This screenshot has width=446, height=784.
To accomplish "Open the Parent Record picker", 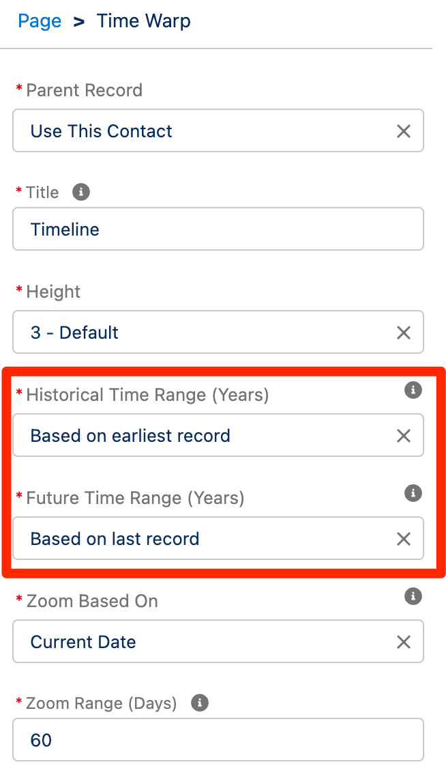I will click(205, 130).
